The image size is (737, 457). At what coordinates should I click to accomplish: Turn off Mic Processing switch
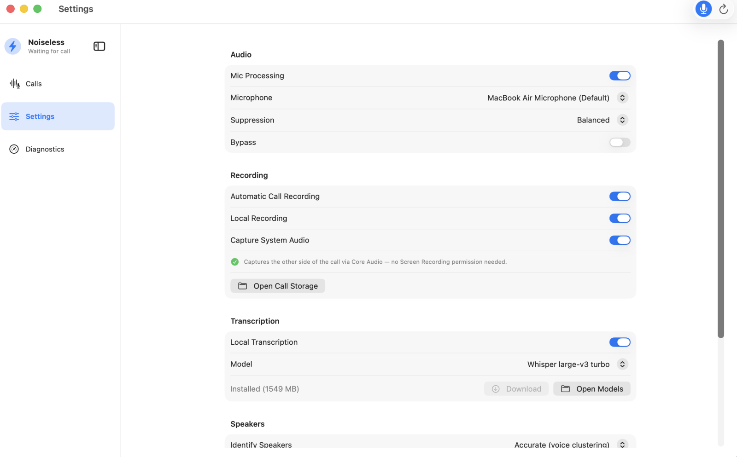click(x=620, y=76)
